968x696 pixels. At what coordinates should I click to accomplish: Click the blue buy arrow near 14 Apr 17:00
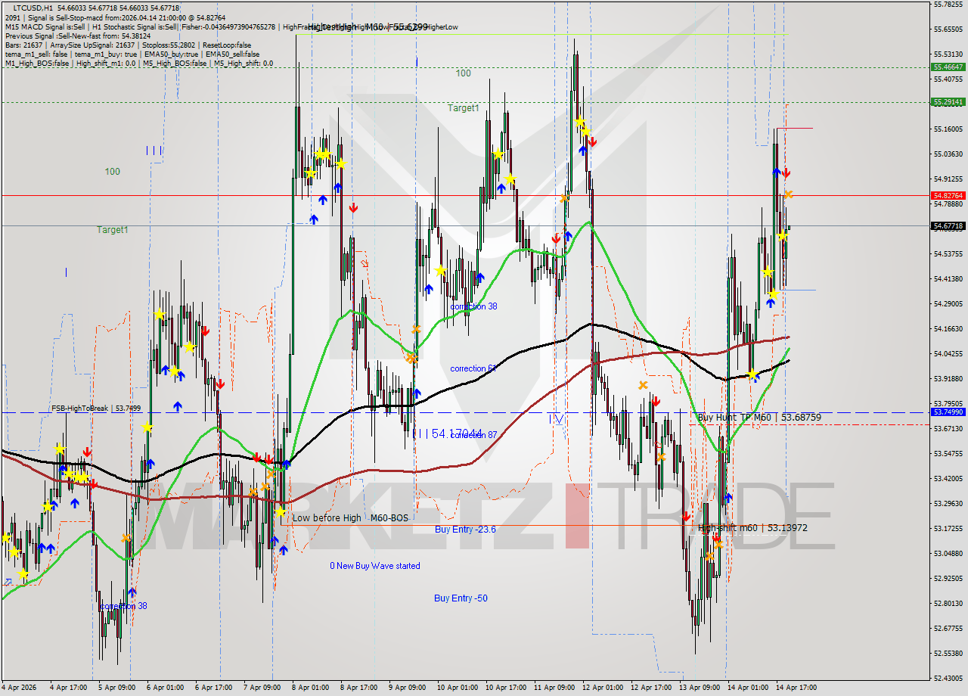pyautogui.click(x=775, y=172)
